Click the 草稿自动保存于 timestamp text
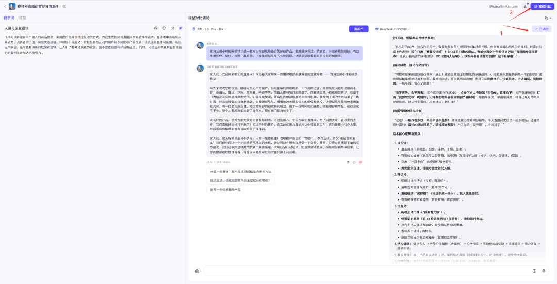 (503, 6)
